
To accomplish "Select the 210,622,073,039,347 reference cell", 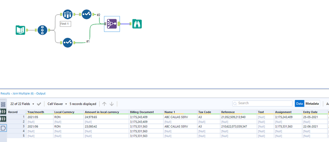I will click(x=239, y=126).
